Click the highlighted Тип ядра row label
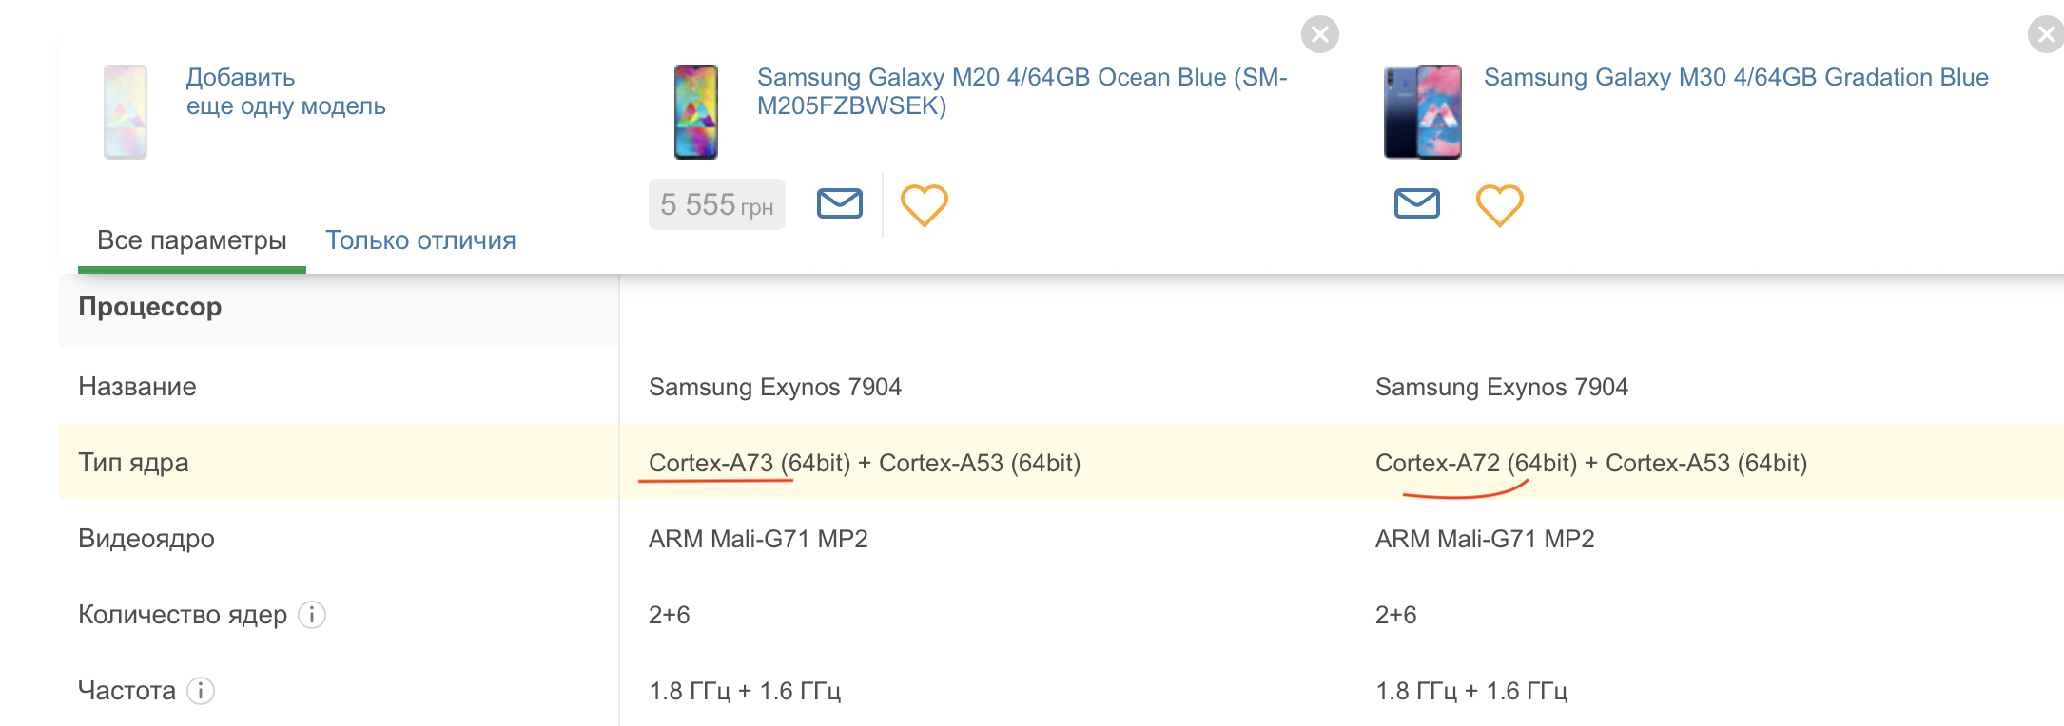Image resolution: width=2064 pixels, height=726 pixels. click(133, 463)
